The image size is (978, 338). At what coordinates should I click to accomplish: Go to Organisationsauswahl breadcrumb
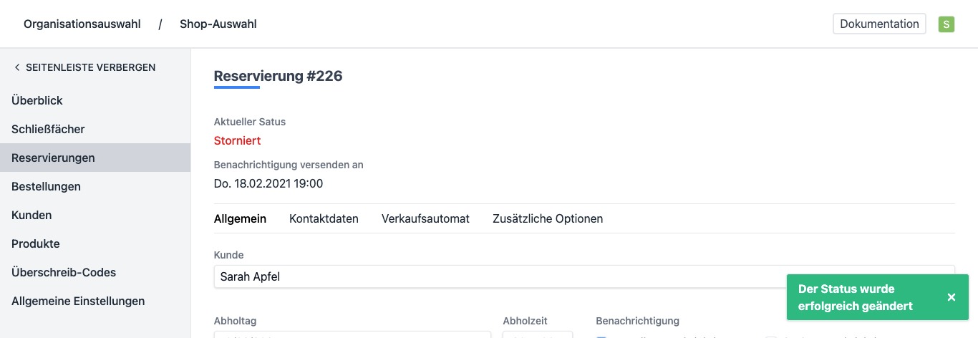(82, 24)
